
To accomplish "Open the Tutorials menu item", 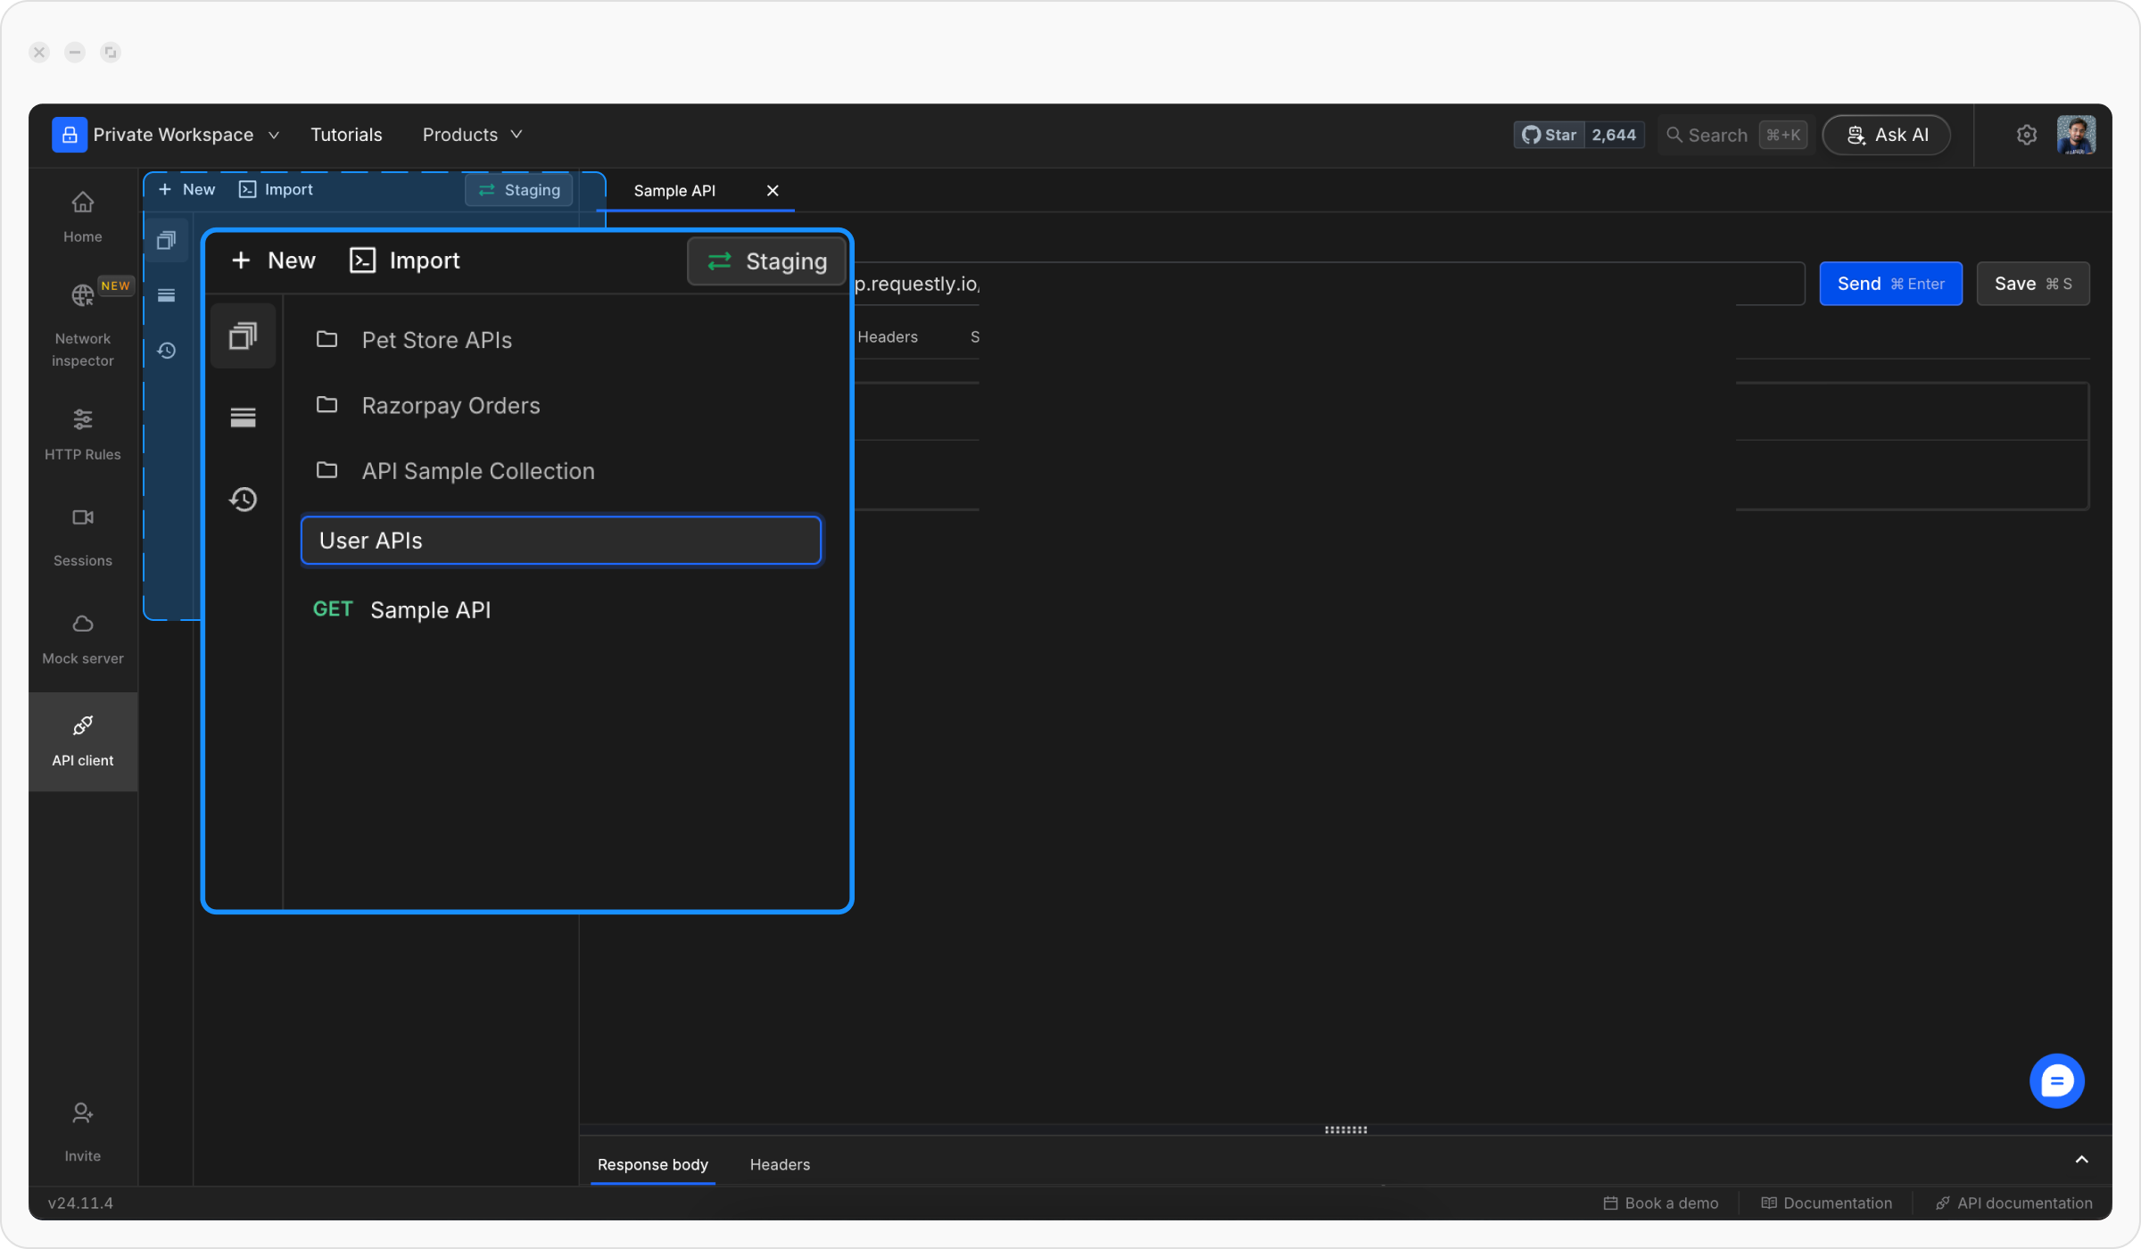I will click(x=346, y=135).
